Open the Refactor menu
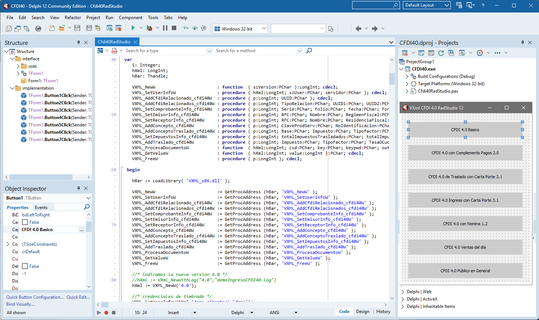Screen dimensions: 539x320 (x=73, y=18)
